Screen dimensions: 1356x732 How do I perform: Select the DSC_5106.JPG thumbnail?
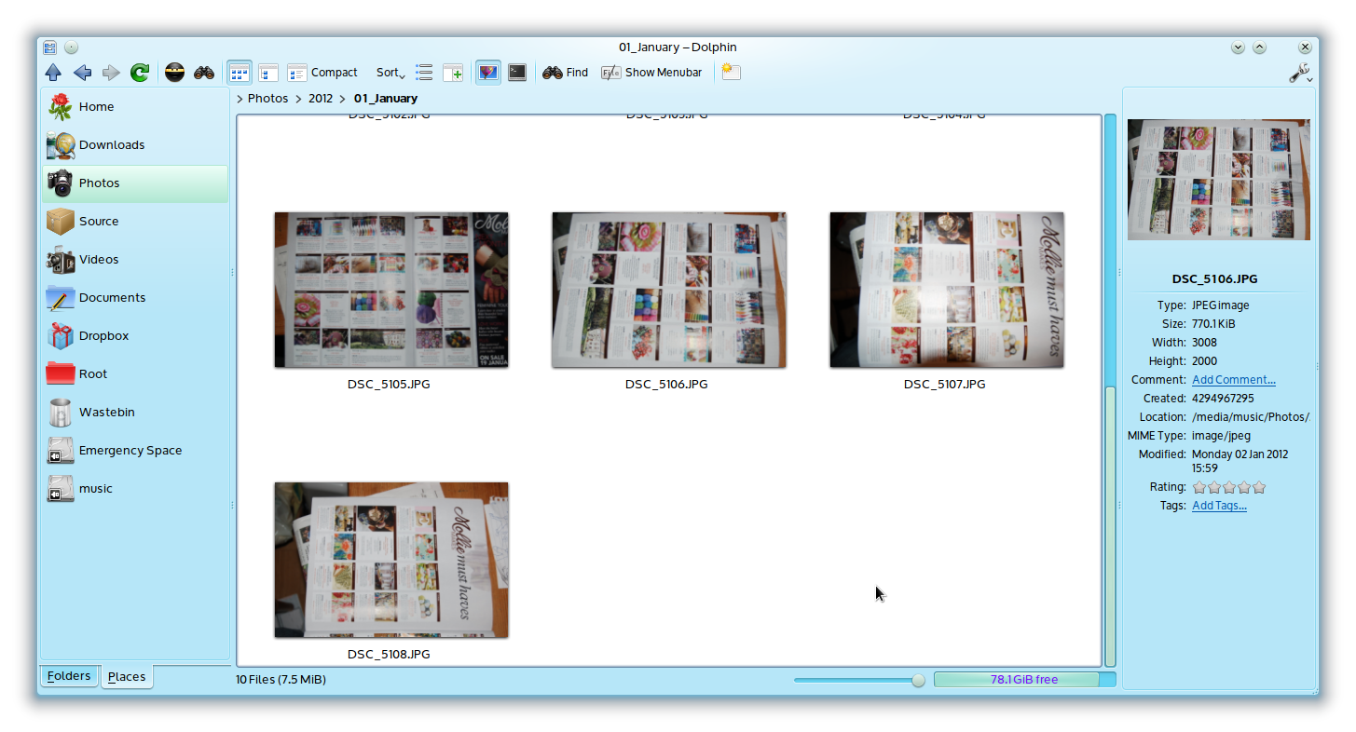669,290
